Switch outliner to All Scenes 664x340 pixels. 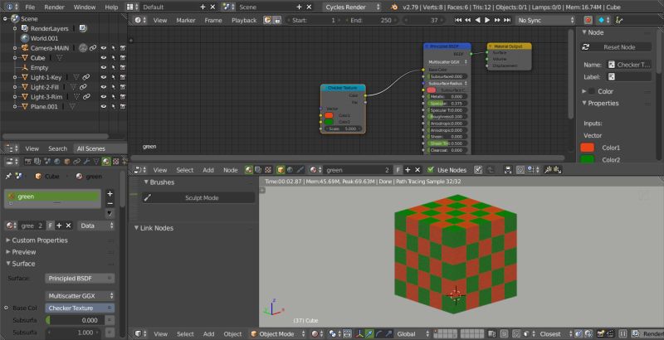coord(91,149)
